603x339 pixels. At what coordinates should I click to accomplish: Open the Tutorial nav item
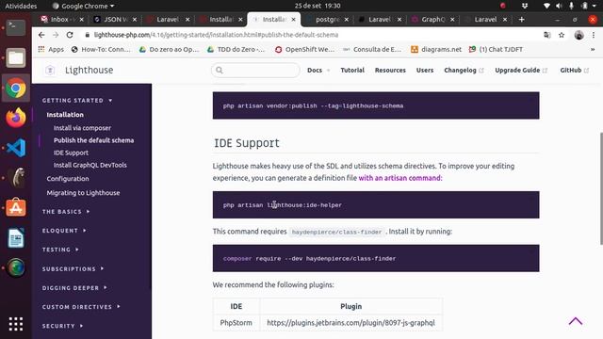coord(352,70)
